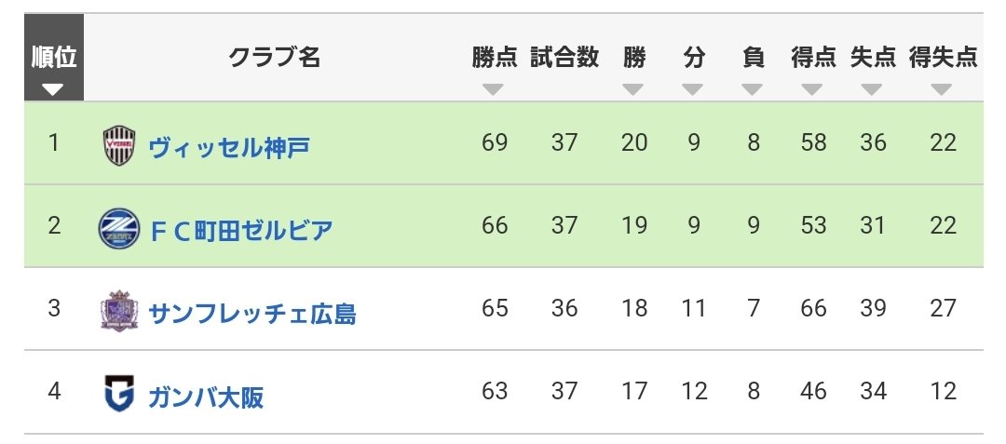Sort by 負 column arrow
This screenshot has height=444, width=1006.
tap(753, 89)
